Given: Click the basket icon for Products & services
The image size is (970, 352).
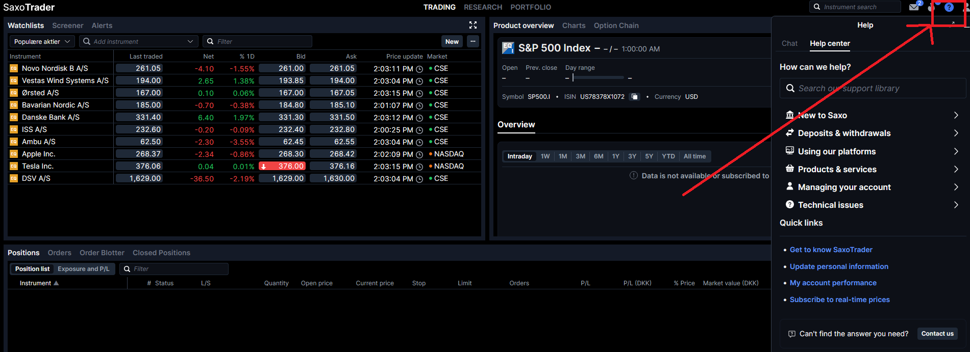Looking at the screenshot, I should coord(790,169).
